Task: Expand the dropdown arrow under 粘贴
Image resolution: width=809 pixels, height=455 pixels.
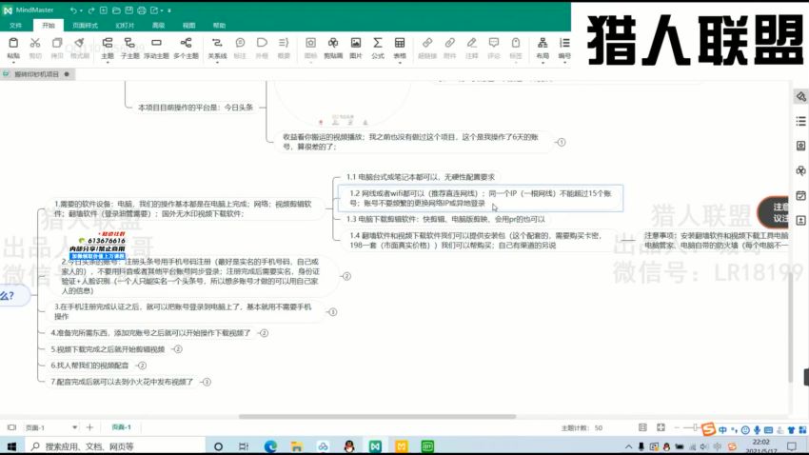Action: [13, 62]
